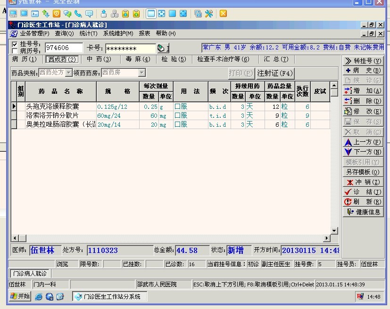Switch to the 检验(5) tab
The height and width of the screenshot is (309, 390).
click(174, 59)
